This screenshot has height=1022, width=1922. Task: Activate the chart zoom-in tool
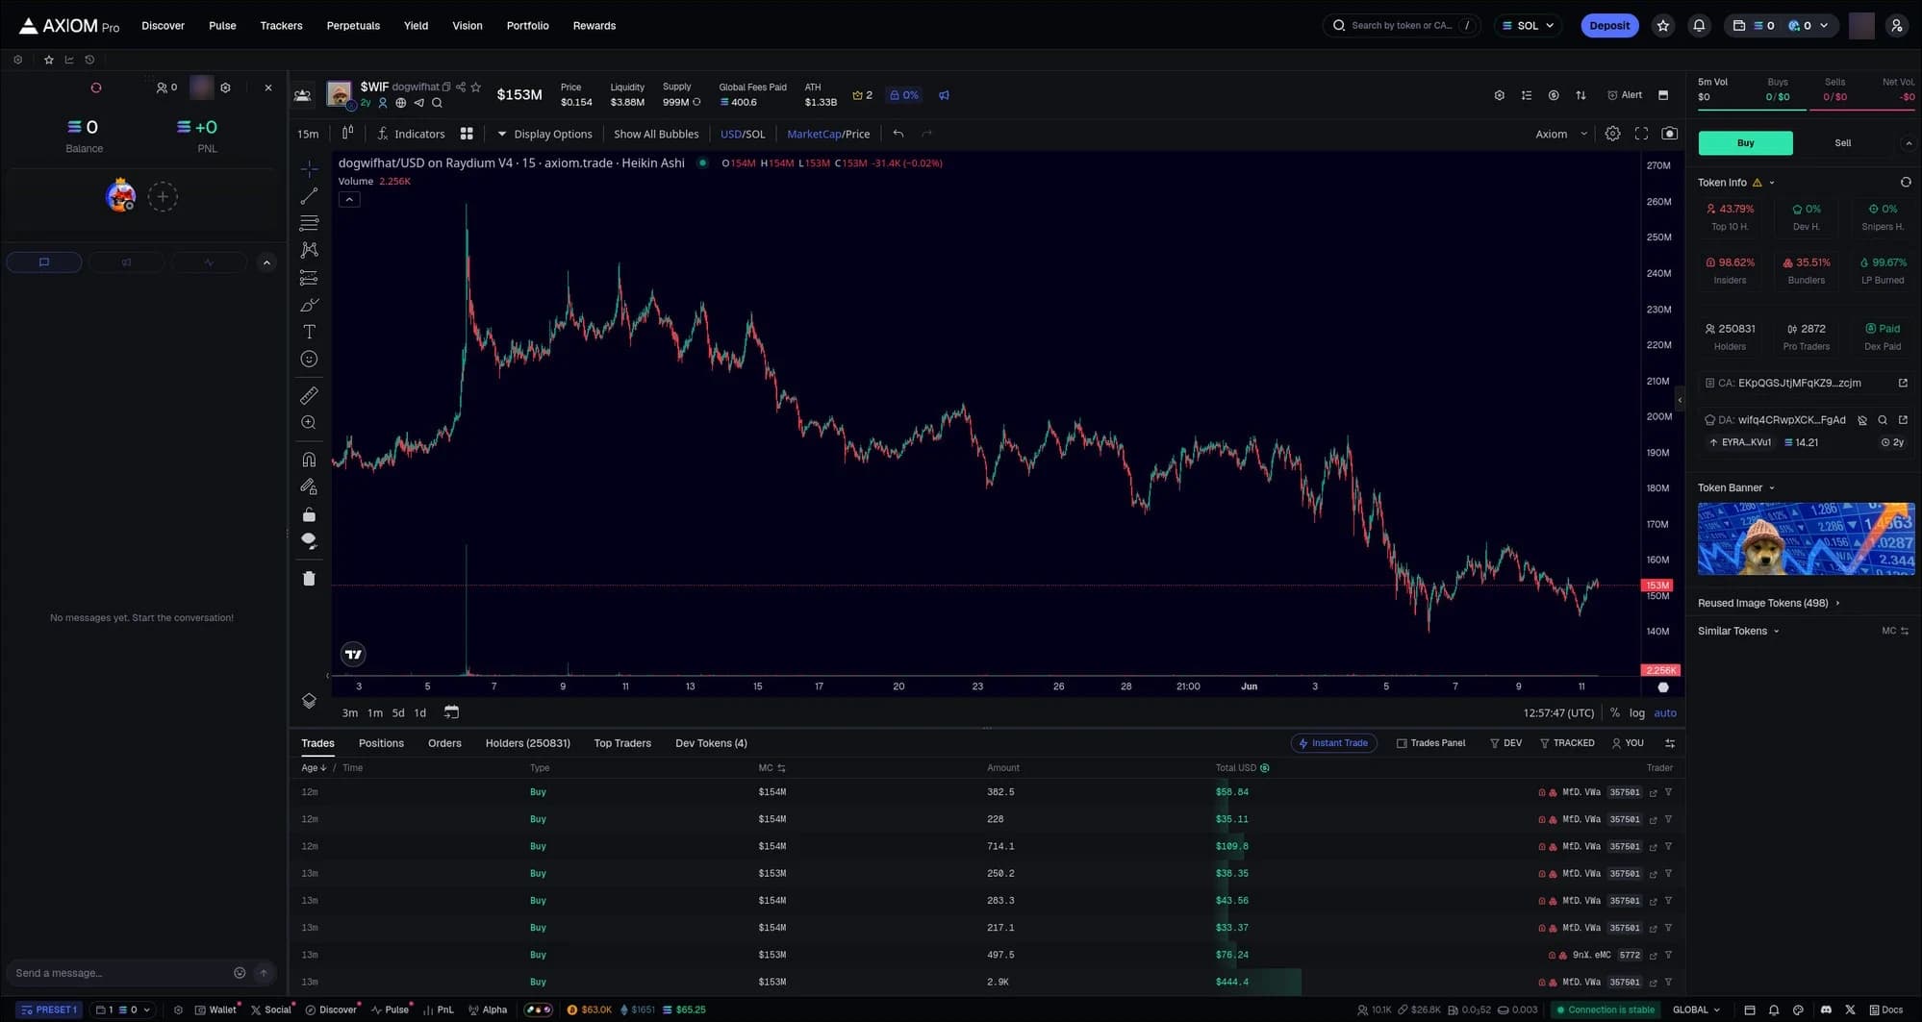point(309,422)
